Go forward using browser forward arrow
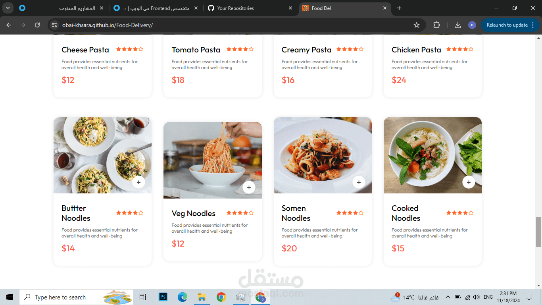Image resolution: width=542 pixels, height=305 pixels. tap(23, 25)
